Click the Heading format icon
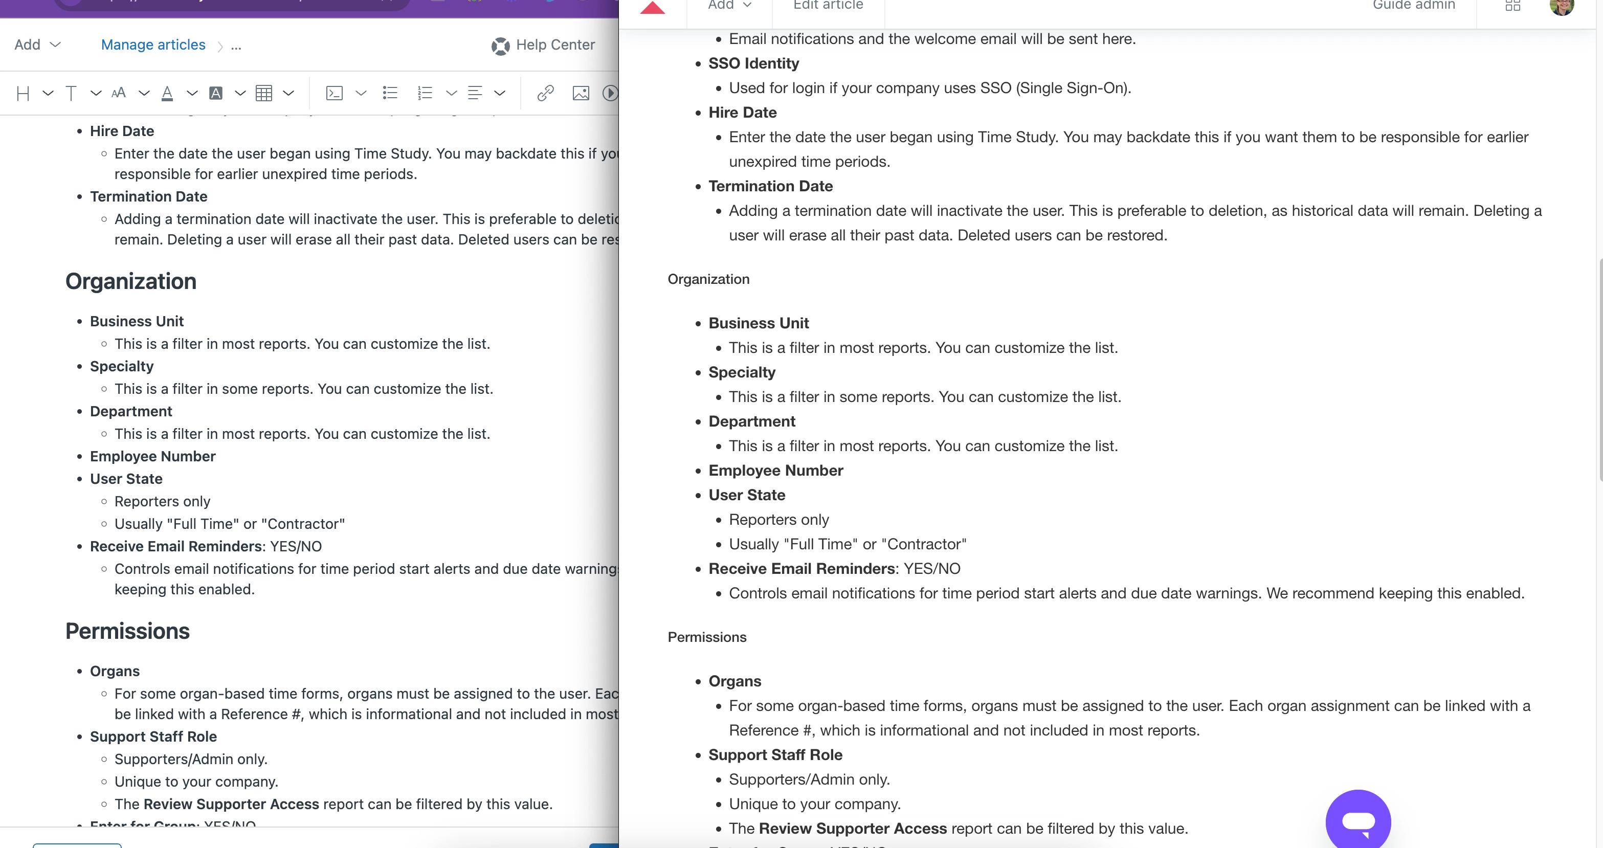1603x848 pixels. click(23, 93)
